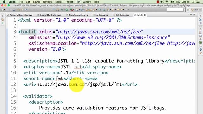Click the Run External Tools icon

(x=72, y=10)
